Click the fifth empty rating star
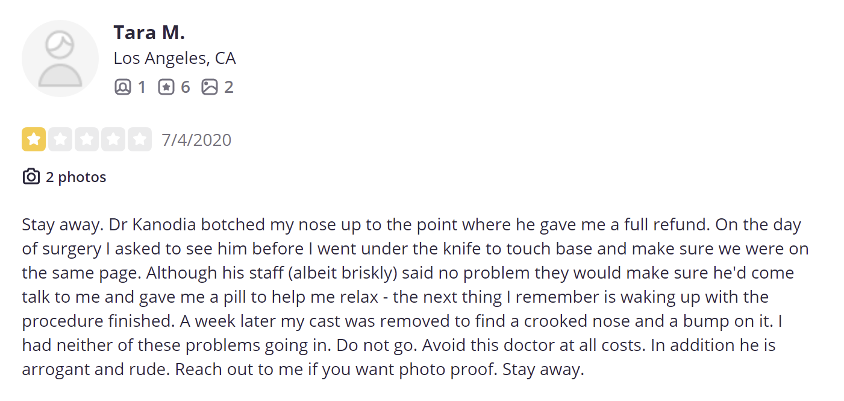This screenshot has height=401, width=844. [140, 140]
